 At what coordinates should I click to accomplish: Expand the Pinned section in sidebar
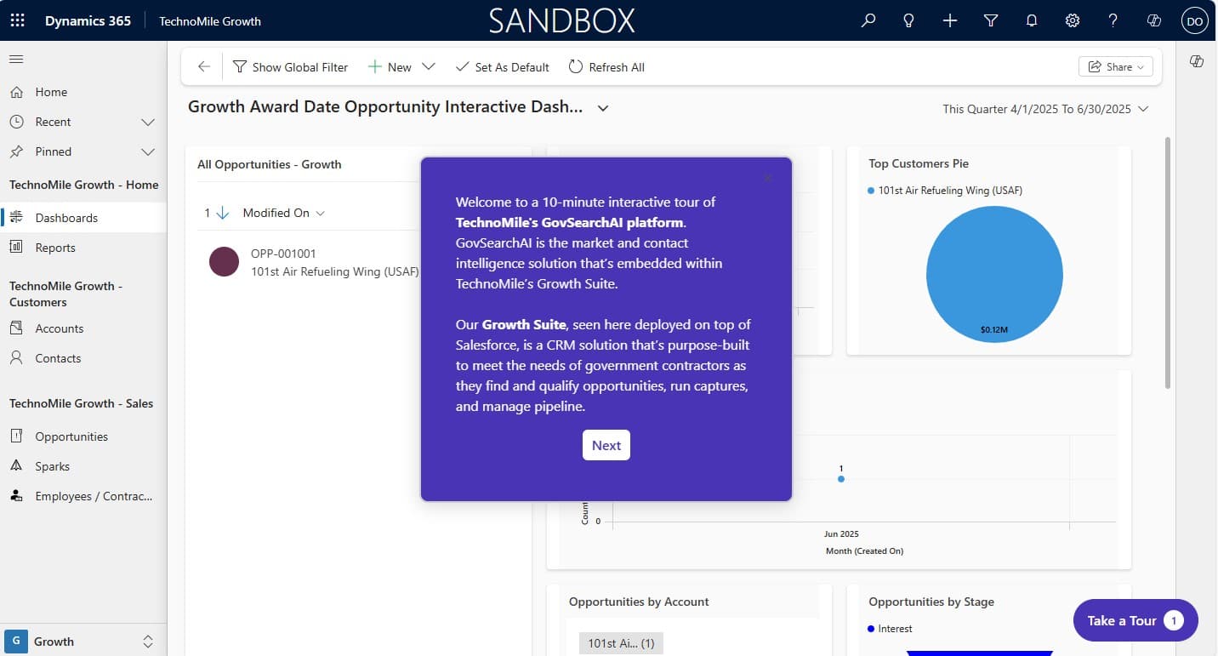tap(147, 151)
